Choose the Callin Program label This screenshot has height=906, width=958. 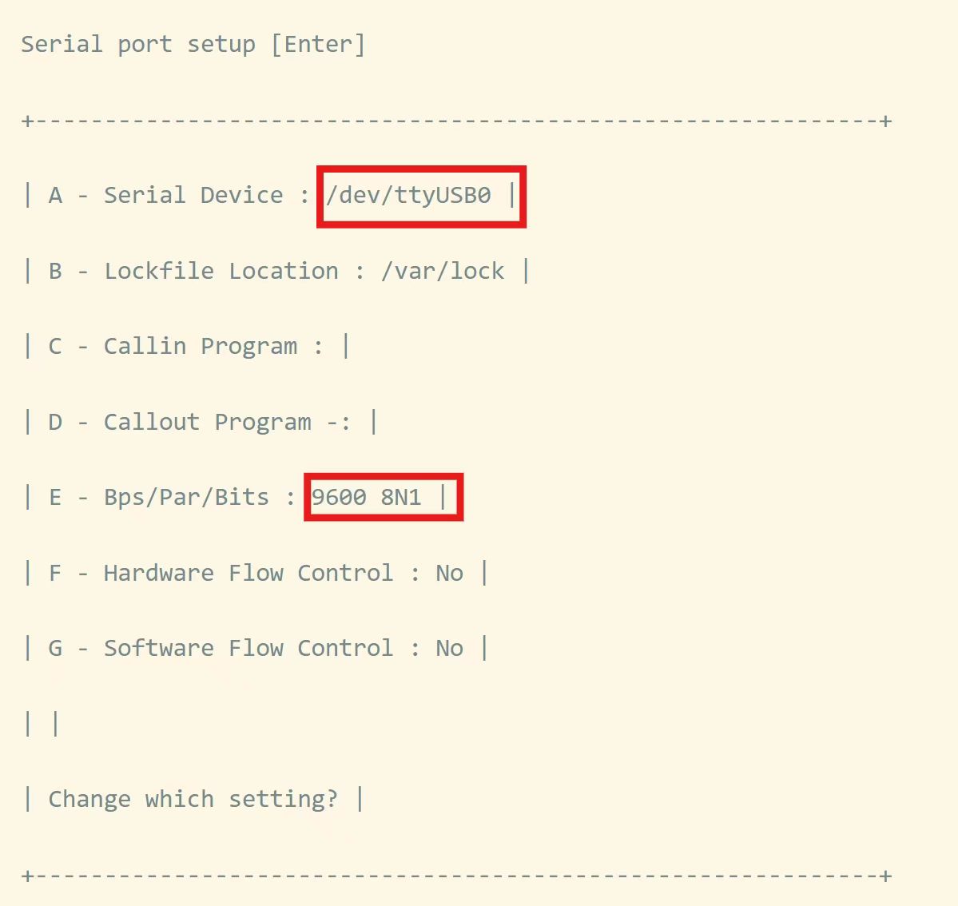[201, 347]
